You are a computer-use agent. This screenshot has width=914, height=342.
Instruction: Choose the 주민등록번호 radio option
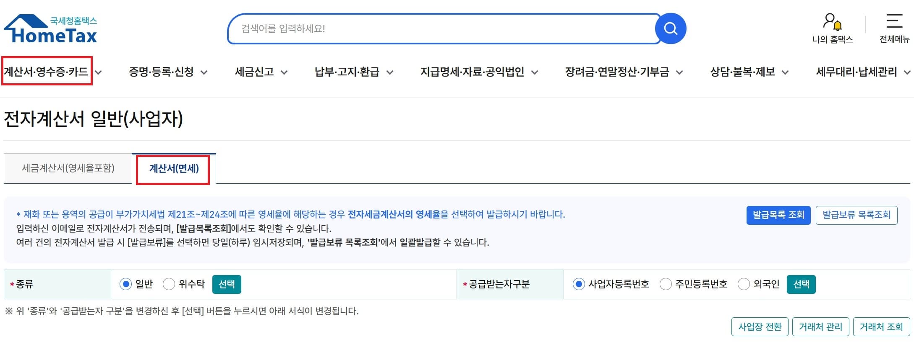(666, 284)
